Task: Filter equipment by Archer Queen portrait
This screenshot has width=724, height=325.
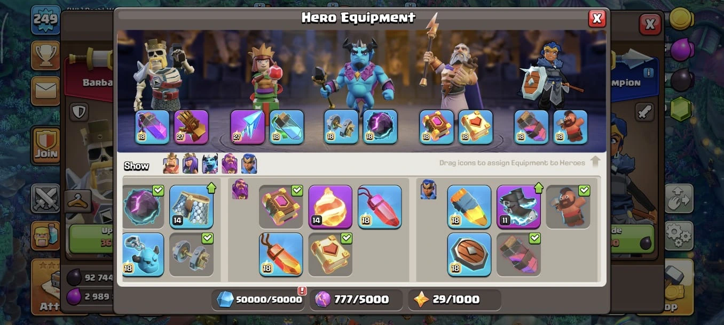Action: pyautogui.click(x=191, y=164)
